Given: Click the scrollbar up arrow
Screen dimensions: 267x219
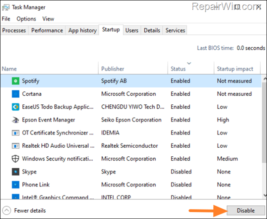Looking at the screenshot, I should click(x=265, y=79).
